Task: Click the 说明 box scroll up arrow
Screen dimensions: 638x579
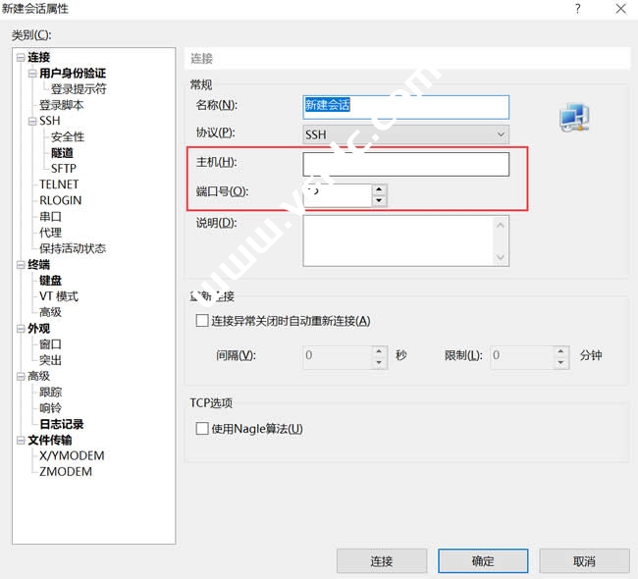Action: pyautogui.click(x=501, y=225)
